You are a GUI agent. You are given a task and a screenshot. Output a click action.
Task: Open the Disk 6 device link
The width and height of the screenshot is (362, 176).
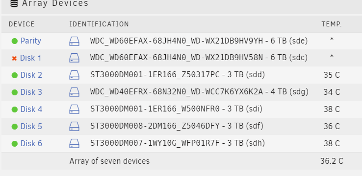point(31,143)
